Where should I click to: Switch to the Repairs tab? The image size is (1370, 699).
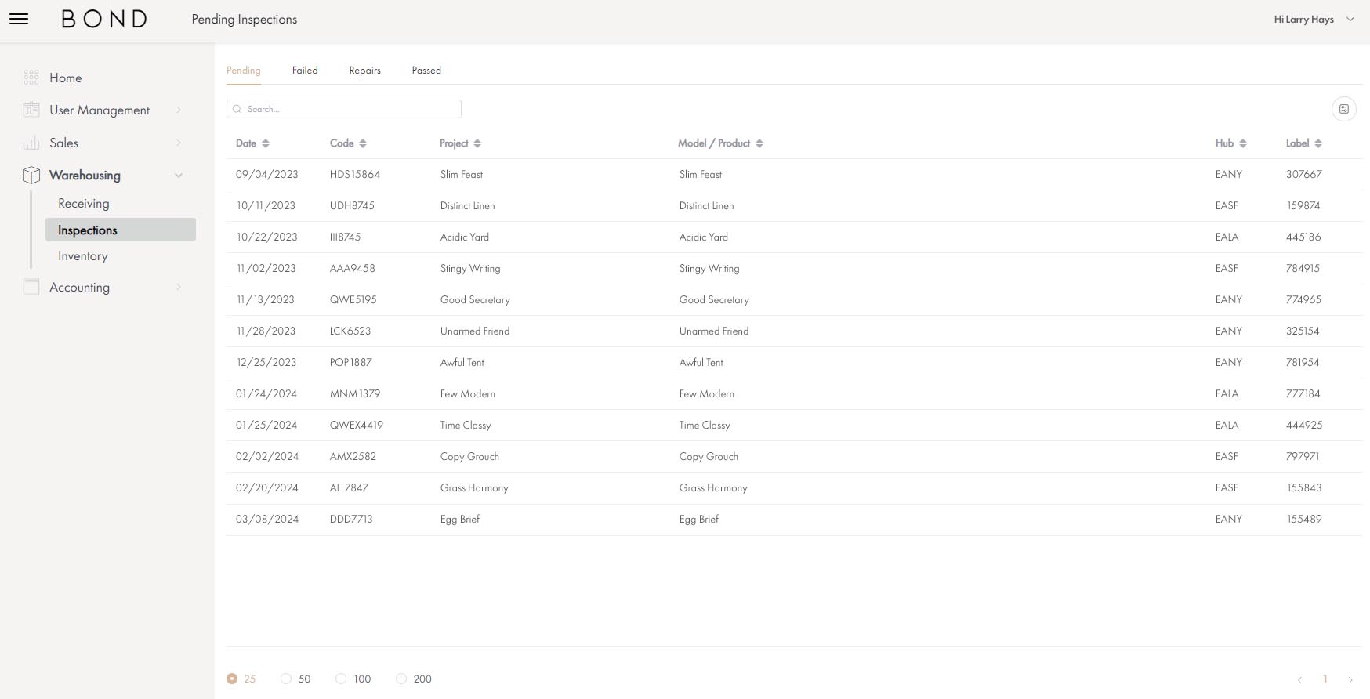click(364, 71)
